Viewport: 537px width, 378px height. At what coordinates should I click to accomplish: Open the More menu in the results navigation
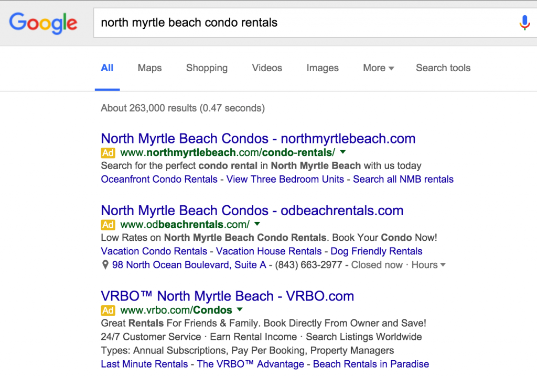378,68
